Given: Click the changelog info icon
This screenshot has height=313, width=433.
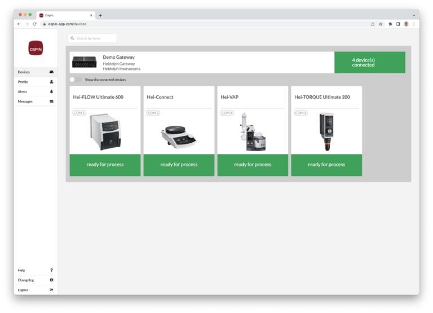Looking at the screenshot, I should (x=51, y=280).
